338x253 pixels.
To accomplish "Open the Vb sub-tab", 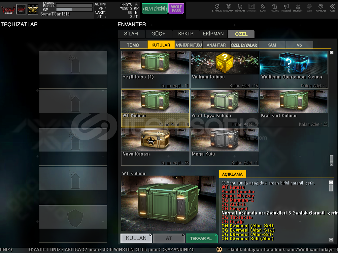I will click(299, 45).
